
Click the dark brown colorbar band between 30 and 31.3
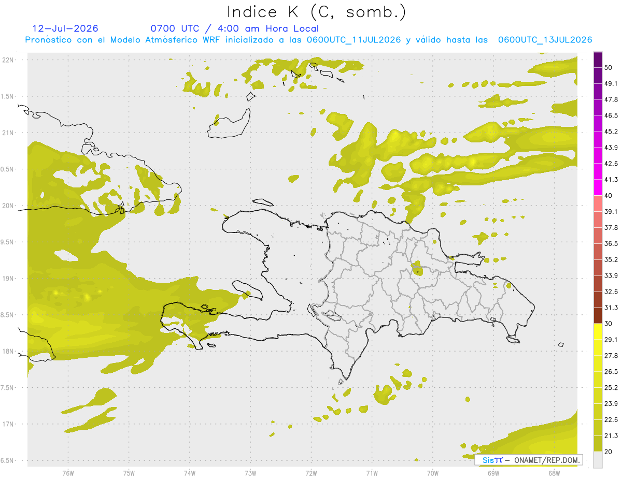(x=598, y=315)
